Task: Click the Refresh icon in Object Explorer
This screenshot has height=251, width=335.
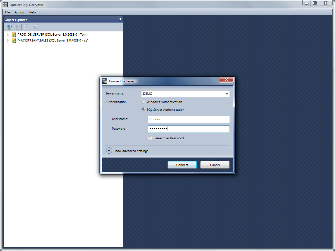Action: tap(26, 27)
